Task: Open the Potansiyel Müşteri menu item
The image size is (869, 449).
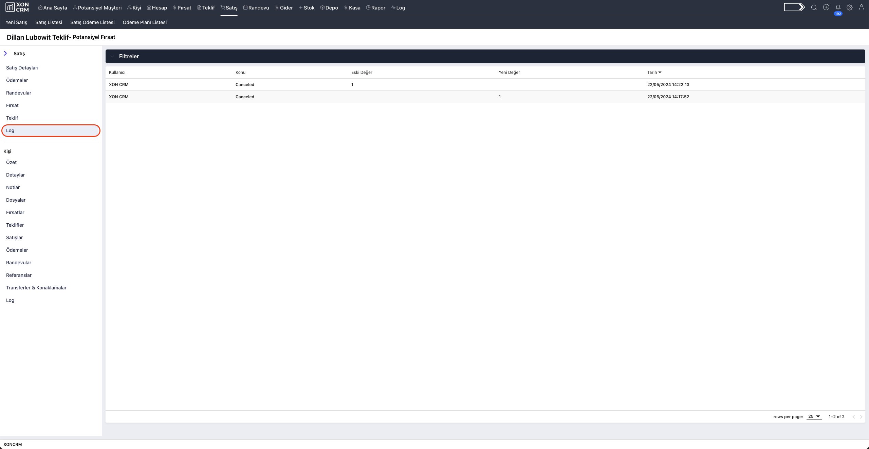Action: 97,8
